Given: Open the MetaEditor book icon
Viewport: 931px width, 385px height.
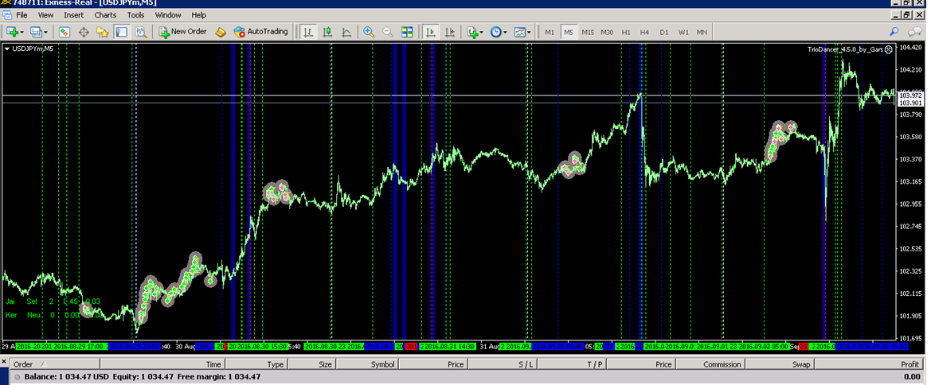Looking at the screenshot, I should tap(221, 32).
